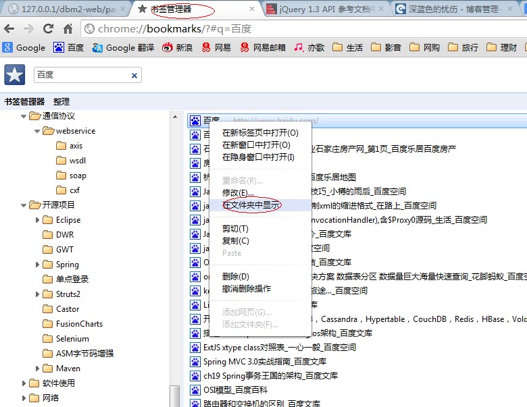Choose 撤消删除操作 from context menu
The width and height of the screenshot is (527, 407).
pos(260,288)
